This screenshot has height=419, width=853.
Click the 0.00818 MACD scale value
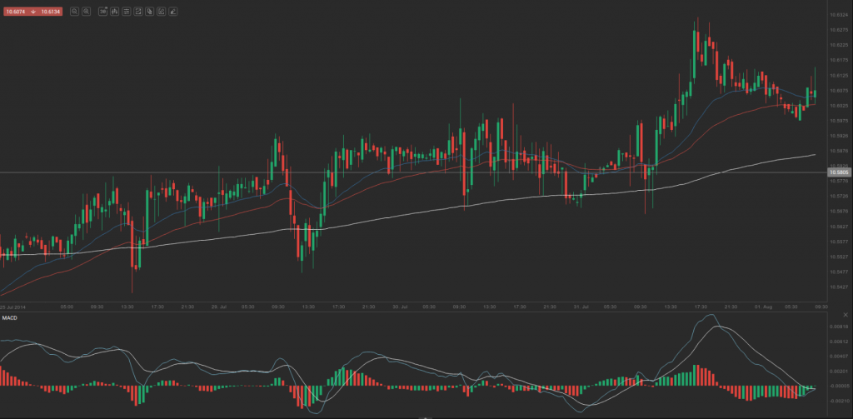click(x=837, y=327)
